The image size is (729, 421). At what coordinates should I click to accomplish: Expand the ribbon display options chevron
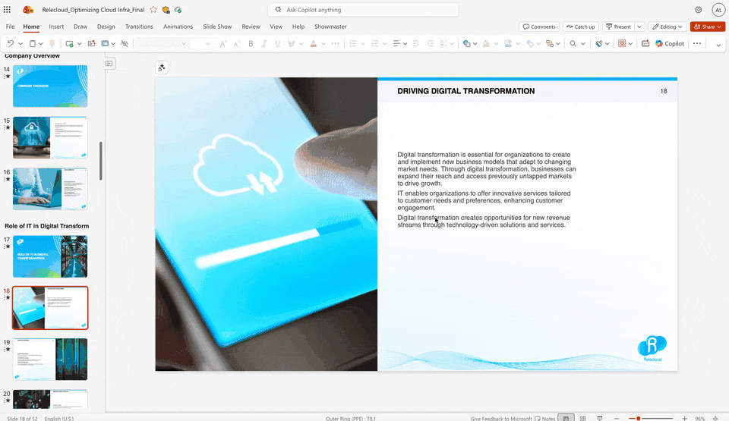point(718,45)
